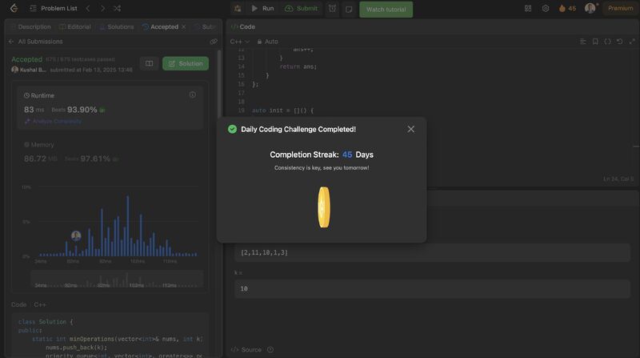Click the green Solution button

(x=185, y=63)
